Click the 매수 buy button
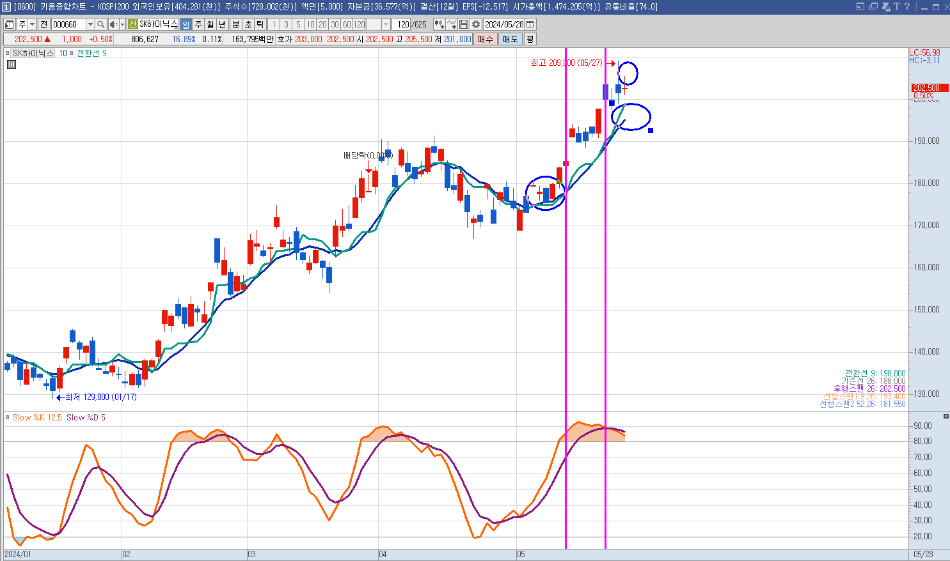950x561 pixels. (x=486, y=39)
